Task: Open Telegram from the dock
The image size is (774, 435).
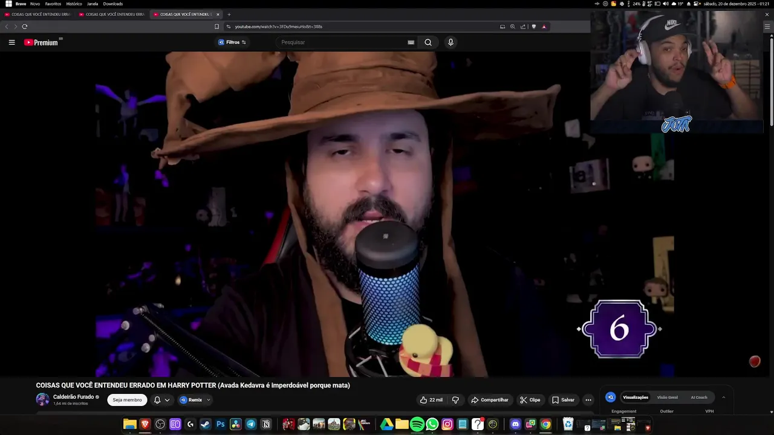Action: tap(251, 425)
